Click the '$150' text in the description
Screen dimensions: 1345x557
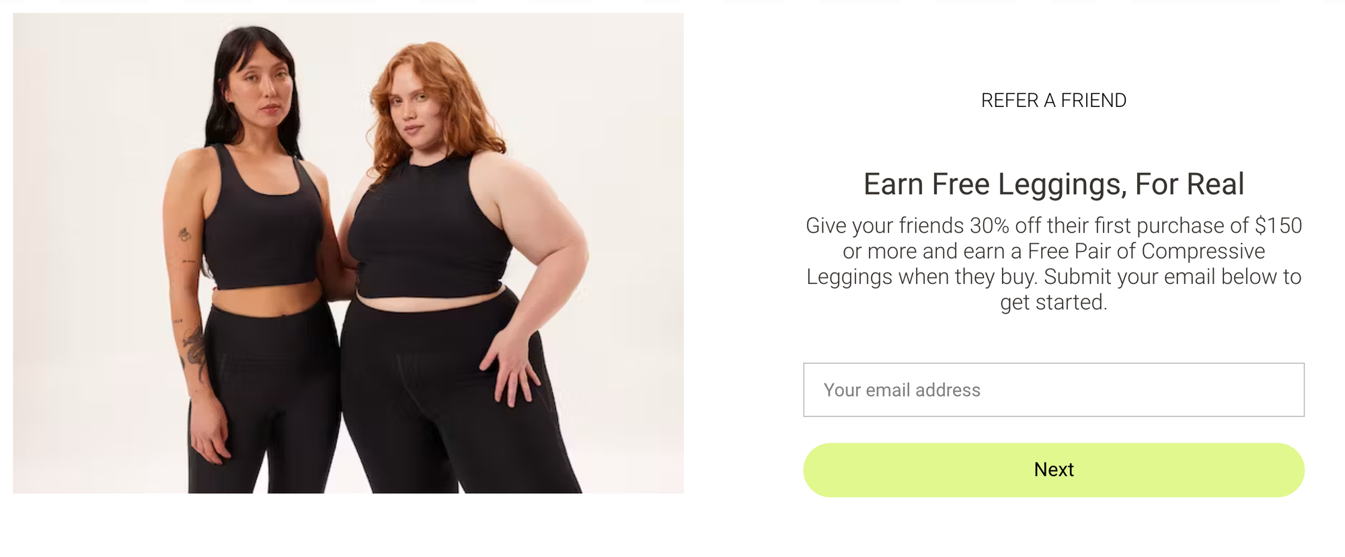(x=1278, y=225)
